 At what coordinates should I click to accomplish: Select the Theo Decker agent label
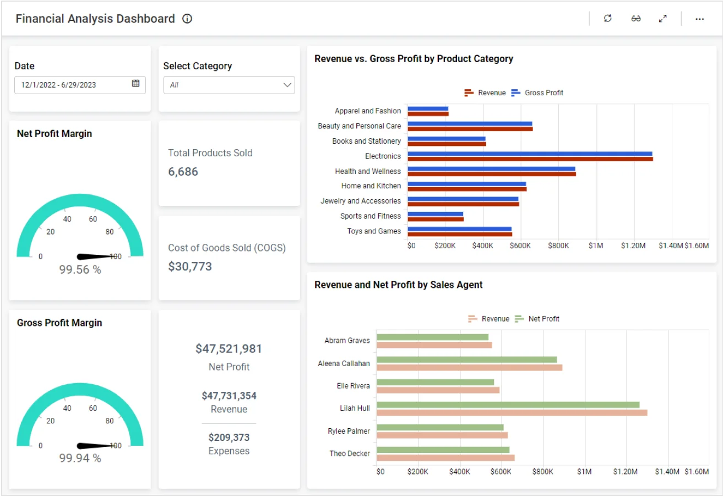point(350,454)
